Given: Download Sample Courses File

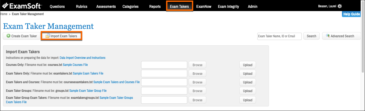Looking at the screenshot, I should point(75,65).
